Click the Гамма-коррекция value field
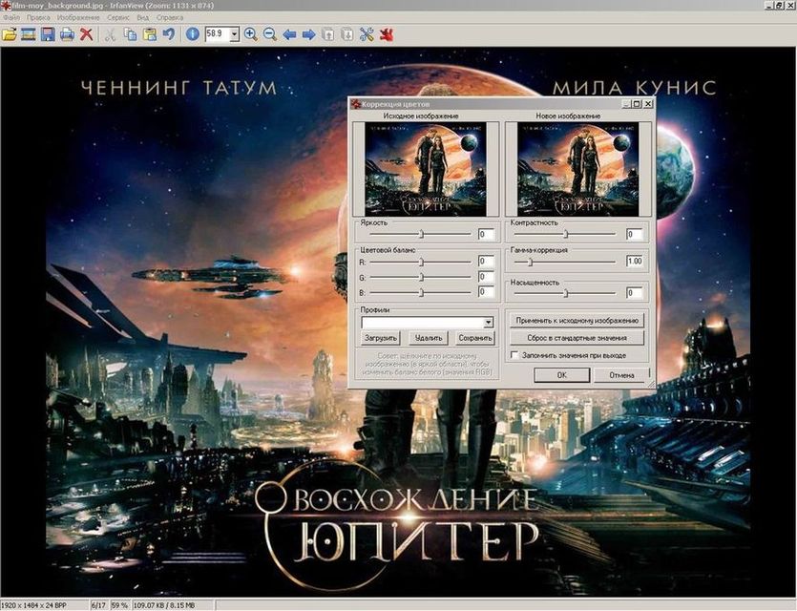The image size is (797, 611). coord(634,261)
